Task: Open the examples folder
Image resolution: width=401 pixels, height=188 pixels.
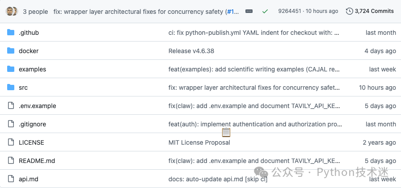Action: click(33, 70)
